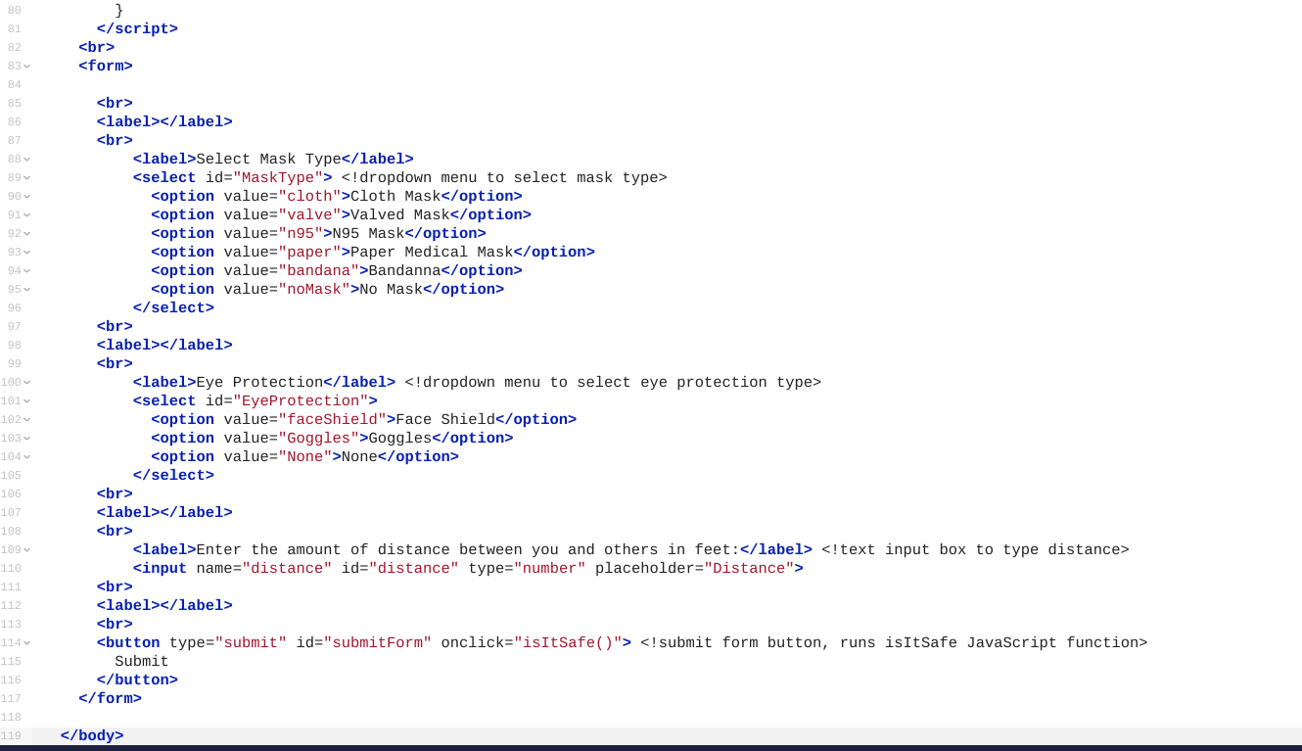Click the closing </select> tag on line 105
1302x751 pixels.
pyautogui.click(x=173, y=476)
